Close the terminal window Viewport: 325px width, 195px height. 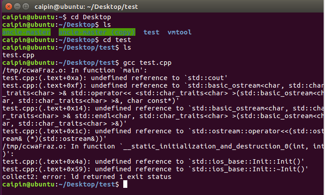pyautogui.click(x=9, y=7)
